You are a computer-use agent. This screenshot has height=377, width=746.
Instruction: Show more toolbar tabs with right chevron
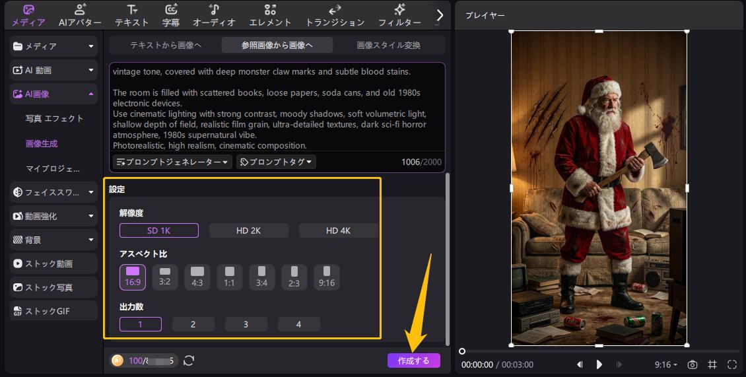(x=440, y=15)
